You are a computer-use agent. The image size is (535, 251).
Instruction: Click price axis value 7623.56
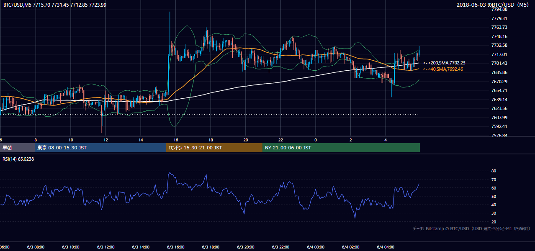[x=499, y=108]
